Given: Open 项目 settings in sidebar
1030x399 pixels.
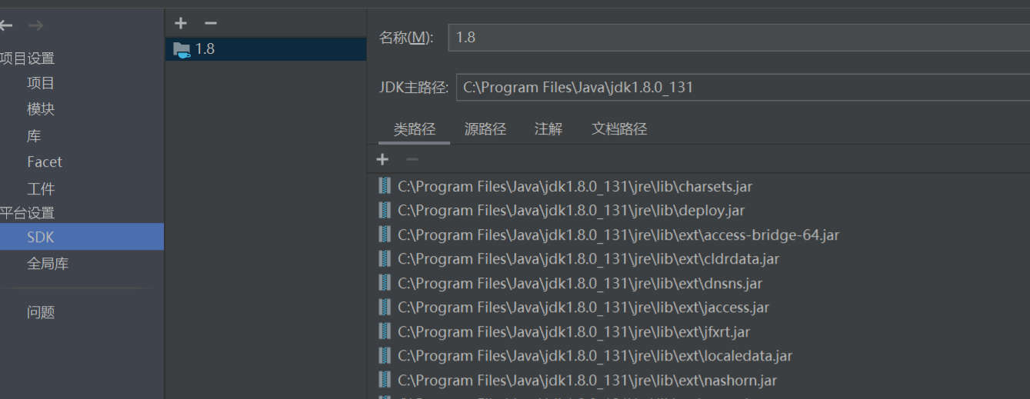Looking at the screenshot, I should pyautogui.click(x=41, y=83).
